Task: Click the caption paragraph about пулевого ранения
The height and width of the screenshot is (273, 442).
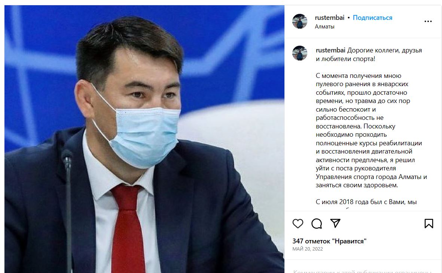Action: coord(371,130)
